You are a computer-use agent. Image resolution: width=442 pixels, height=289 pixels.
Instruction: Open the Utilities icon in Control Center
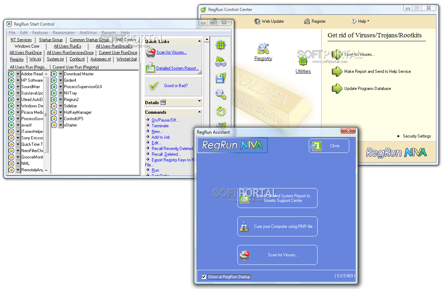303,61
